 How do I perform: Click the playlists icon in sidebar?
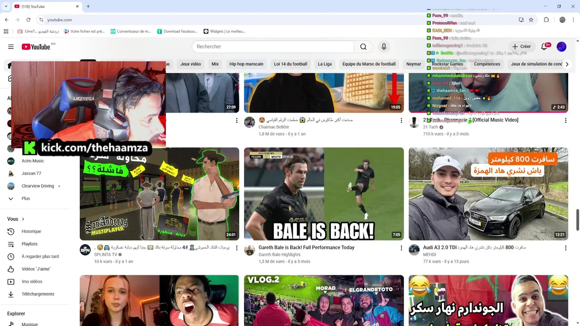11,244
